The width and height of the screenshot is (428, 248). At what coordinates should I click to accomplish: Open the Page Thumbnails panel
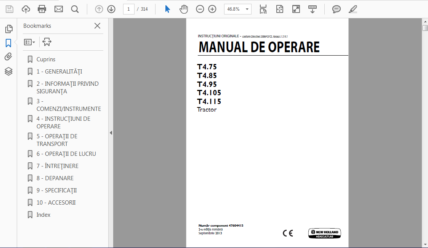coord(8,29)
